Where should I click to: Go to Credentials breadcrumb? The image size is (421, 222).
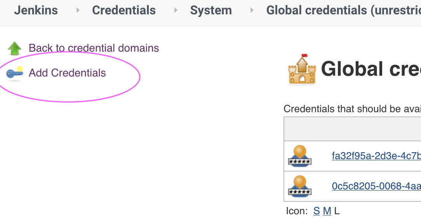tap(124, 10)
